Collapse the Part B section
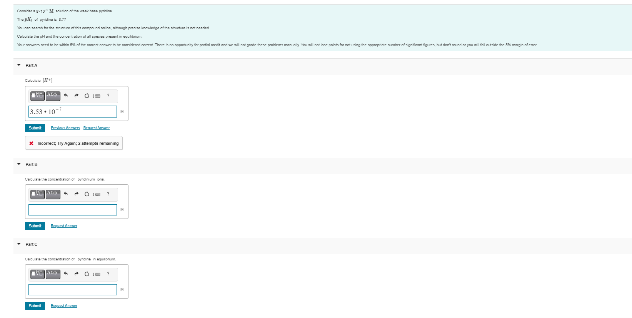Viewport: 632px width, 318px height. coord(19,164)
